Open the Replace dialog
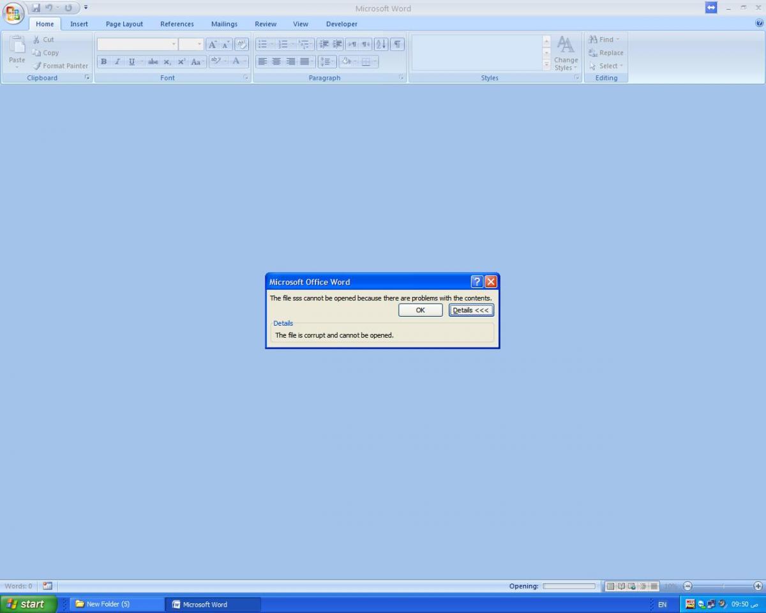Image resolution: width=766 pixels, height=613 pixels. pos(606,53)
